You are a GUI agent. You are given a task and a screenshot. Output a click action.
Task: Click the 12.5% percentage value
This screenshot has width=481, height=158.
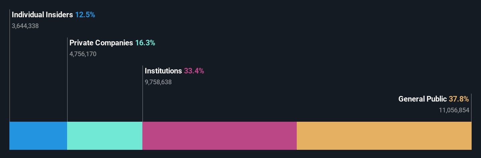(85, 15)
